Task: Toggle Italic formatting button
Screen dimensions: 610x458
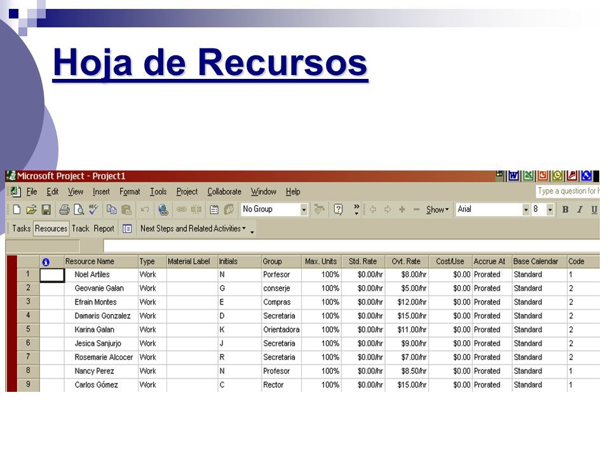Action: tap(579, 209)
